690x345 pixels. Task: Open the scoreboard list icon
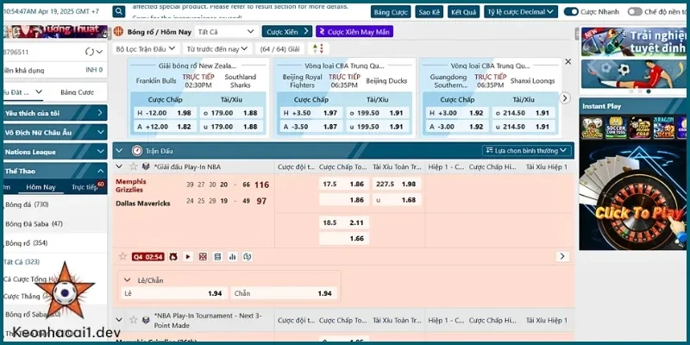[x=217, y=256]
